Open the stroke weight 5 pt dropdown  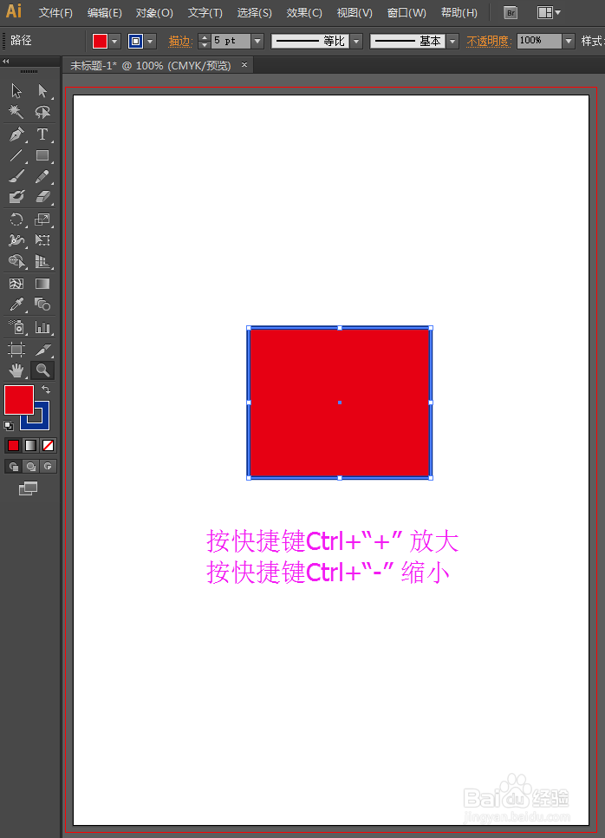coord(257,41)
